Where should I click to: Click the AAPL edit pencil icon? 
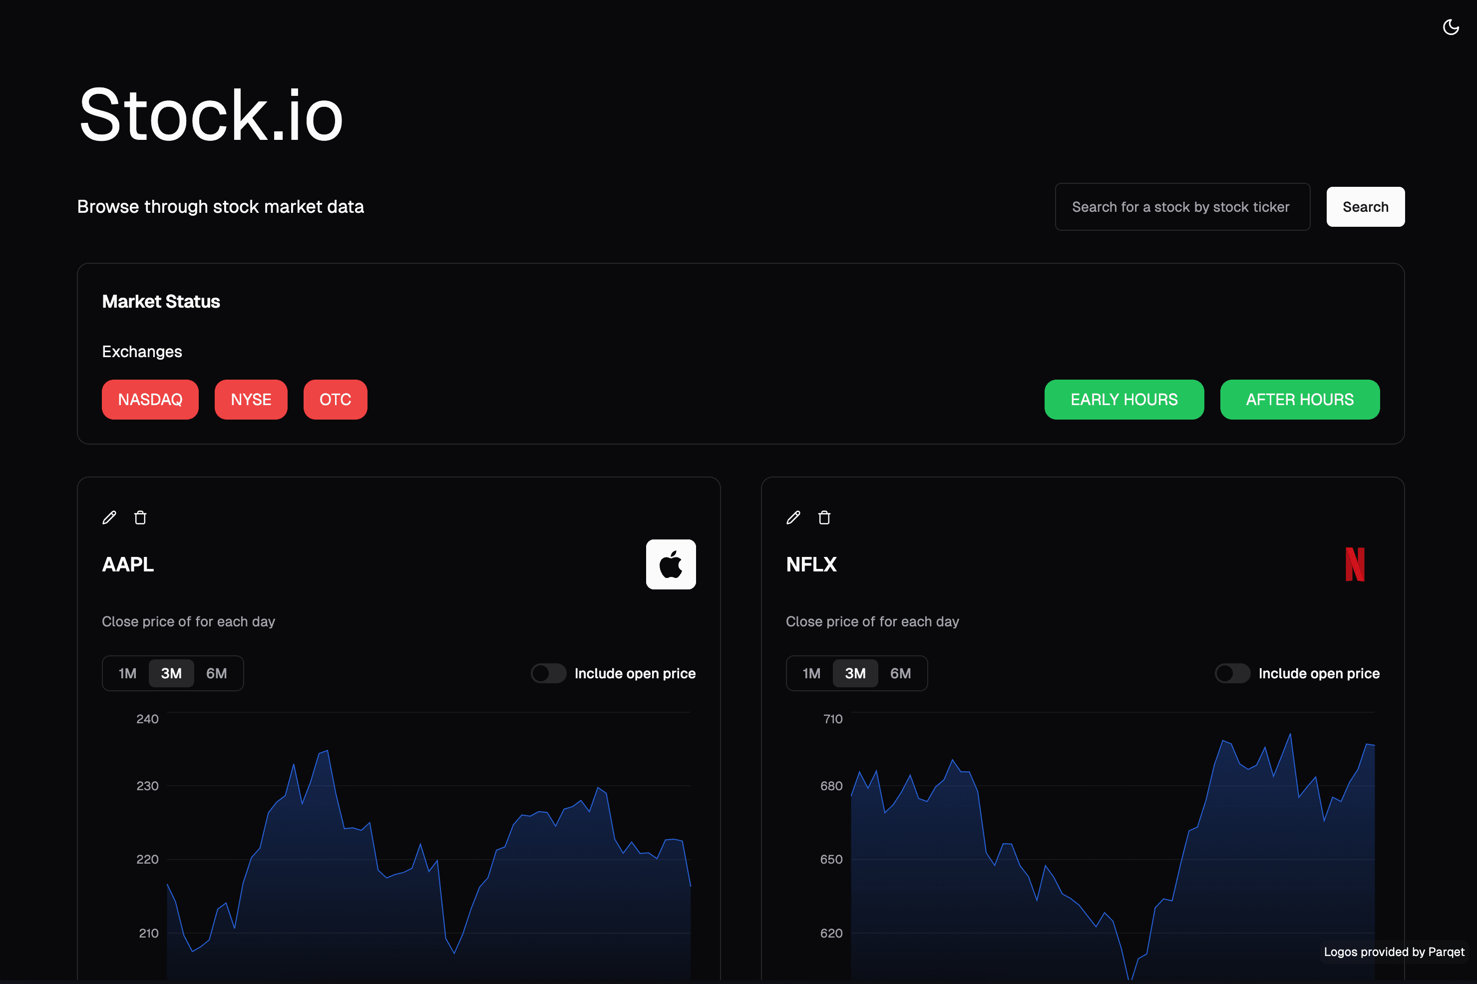click(x=109, y=518)
